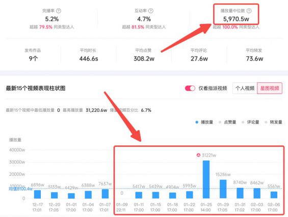The width and height of the screenshot is (288, 217).
Task: Click the 4.7% interaction rate value
Action: tap(144, 19)
